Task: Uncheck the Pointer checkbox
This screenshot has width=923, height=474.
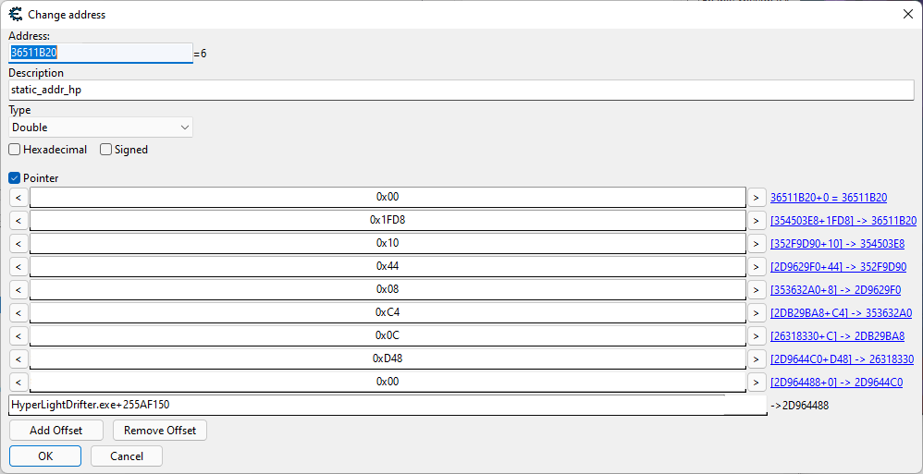Action: point(15,178)
